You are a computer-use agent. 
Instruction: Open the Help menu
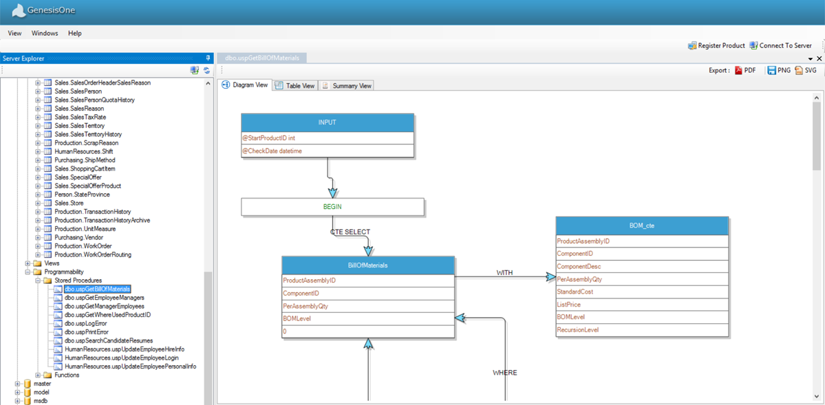click(x=75, y=33)
